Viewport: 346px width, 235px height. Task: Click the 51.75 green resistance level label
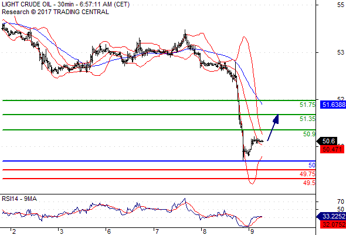(x=307, y=105)
